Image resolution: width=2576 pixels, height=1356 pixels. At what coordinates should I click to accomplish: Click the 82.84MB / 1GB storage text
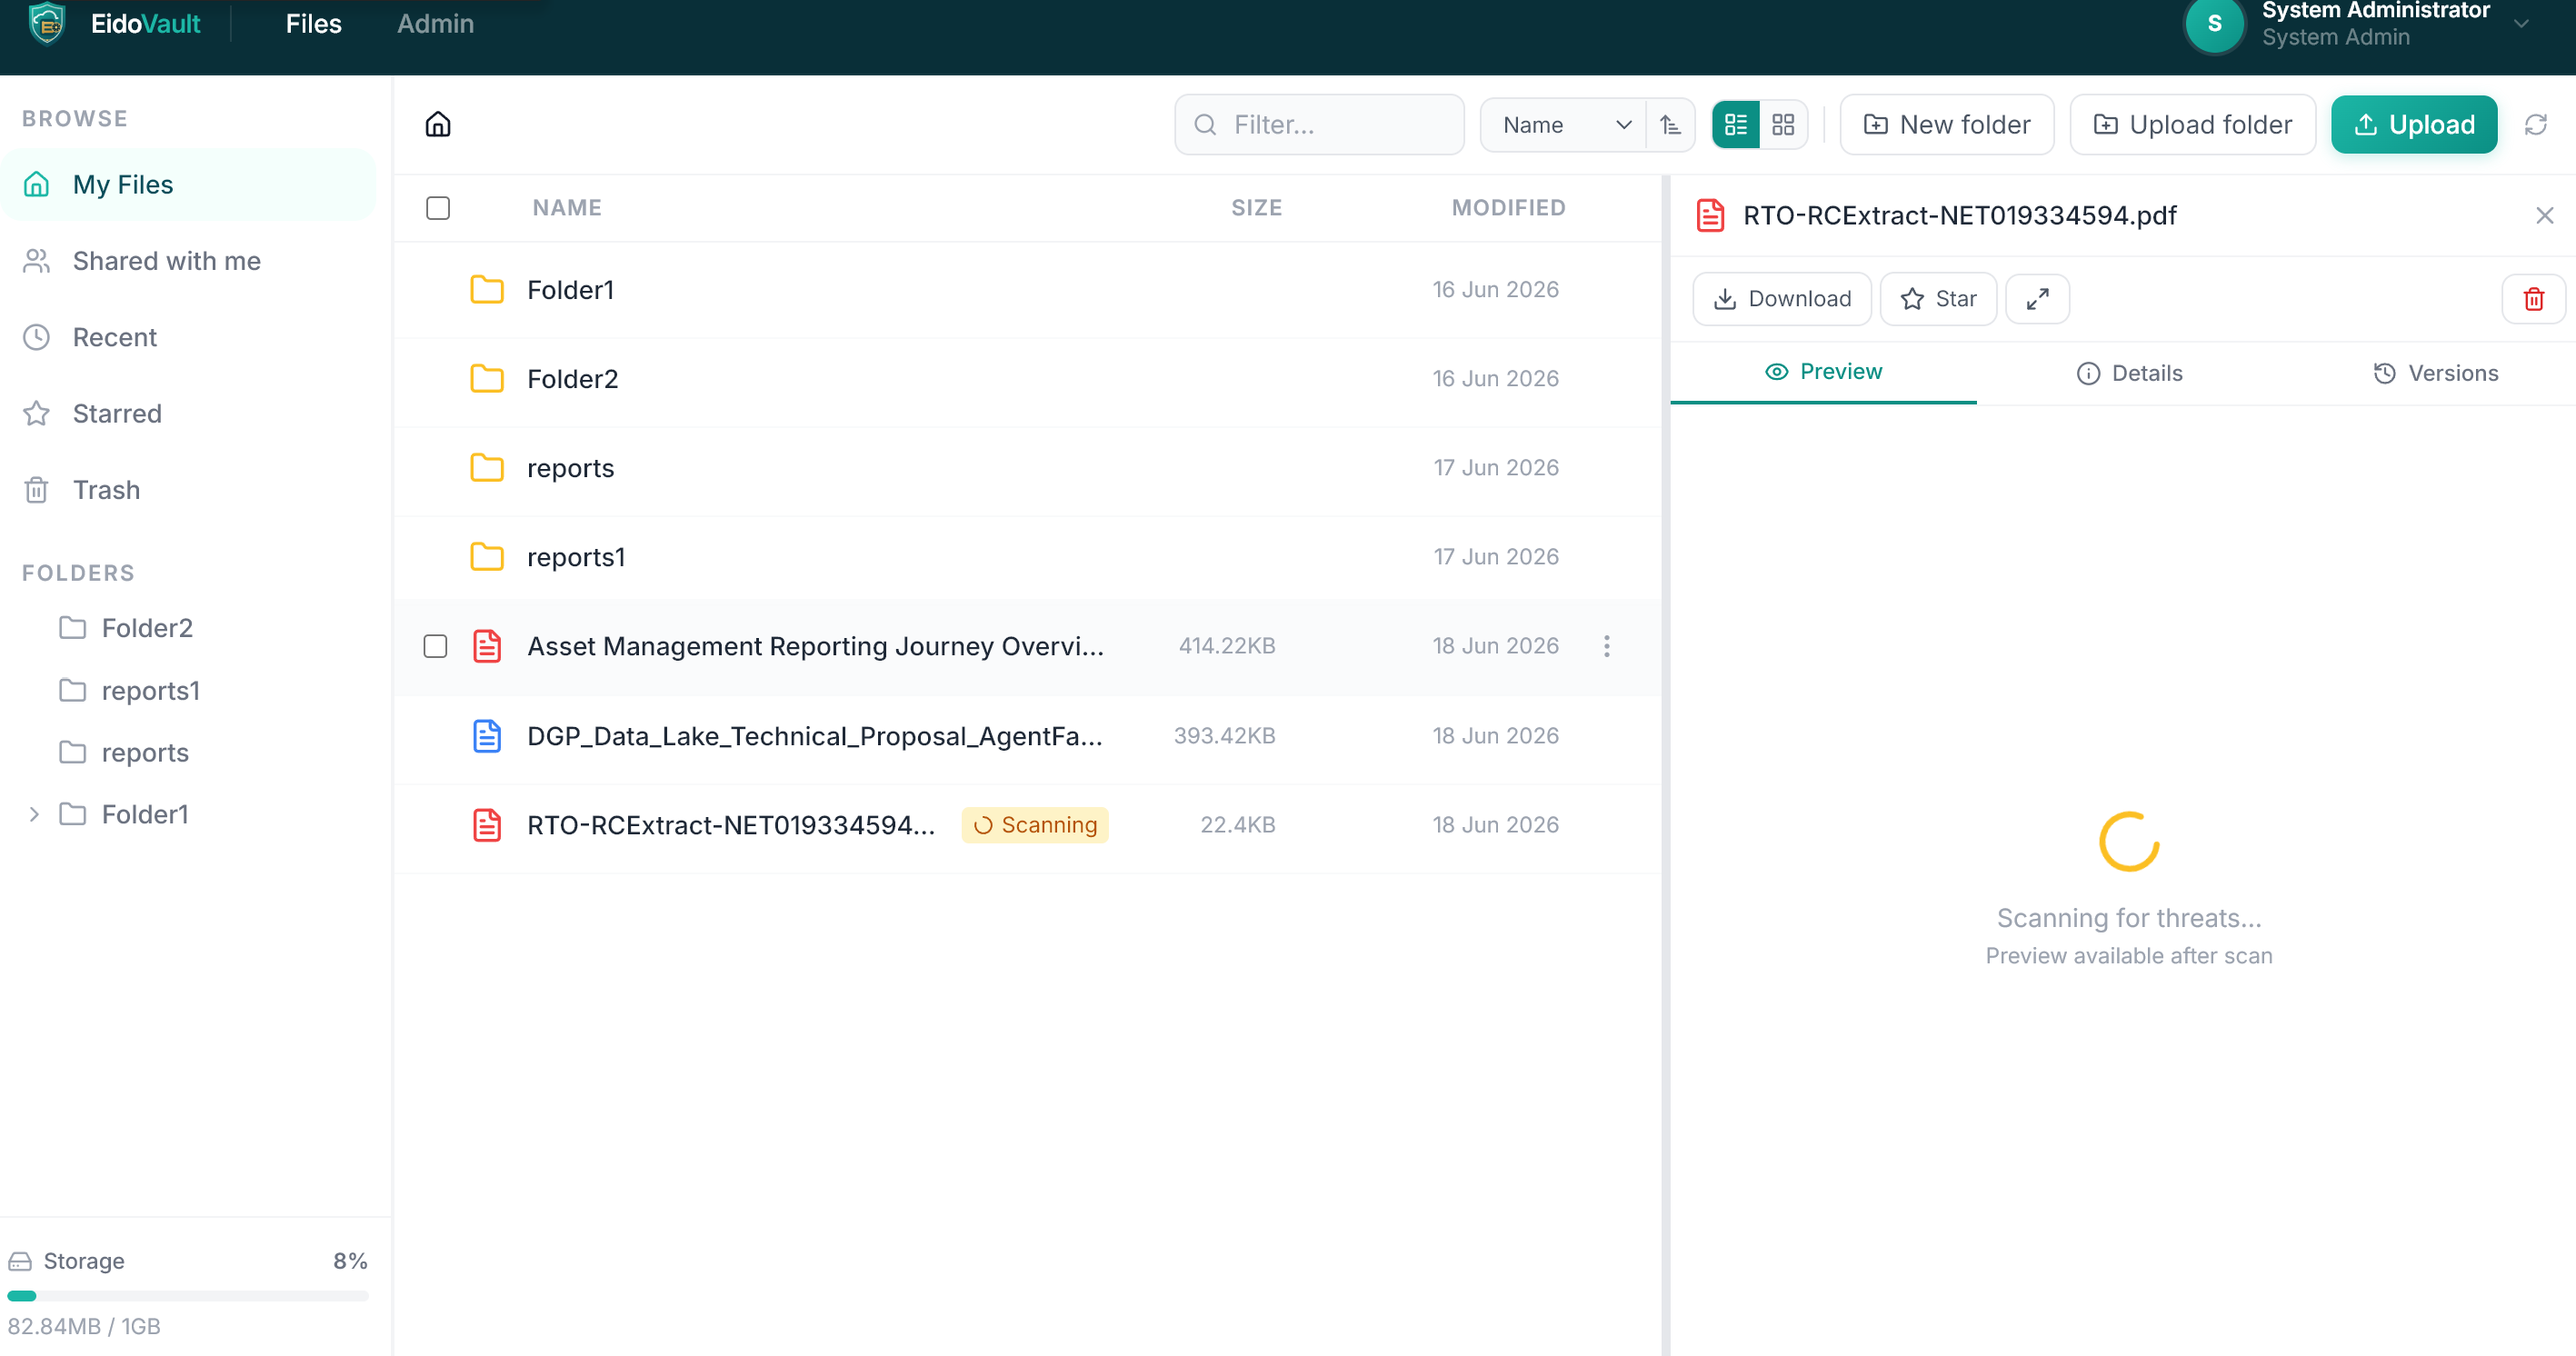[84, 1326]
